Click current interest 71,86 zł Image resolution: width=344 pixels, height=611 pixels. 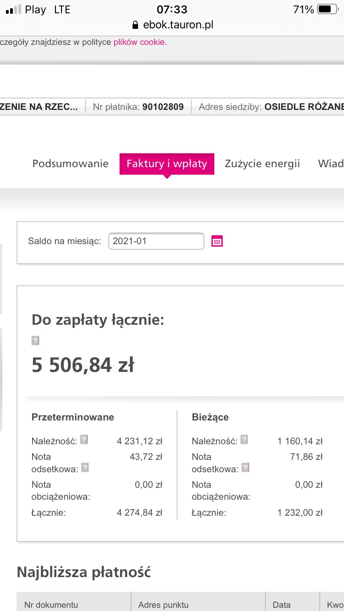[x=306, y=457]
